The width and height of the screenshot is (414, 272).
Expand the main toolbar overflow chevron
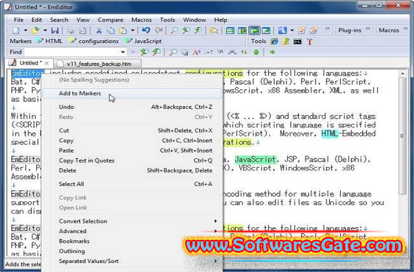click(x=328, y=28)
